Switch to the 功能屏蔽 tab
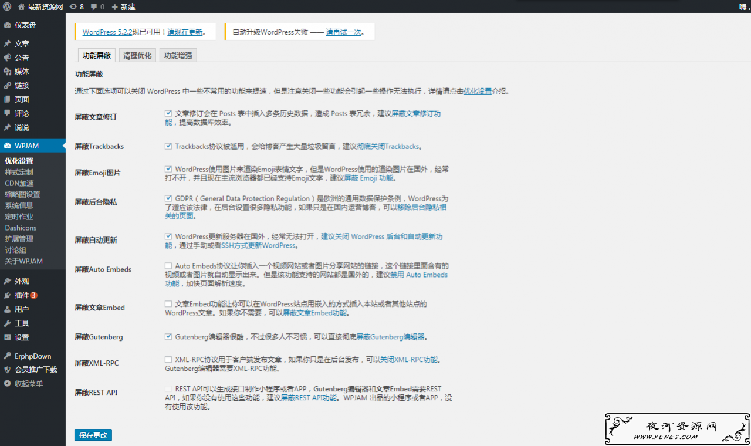 (x=97, y=55)
